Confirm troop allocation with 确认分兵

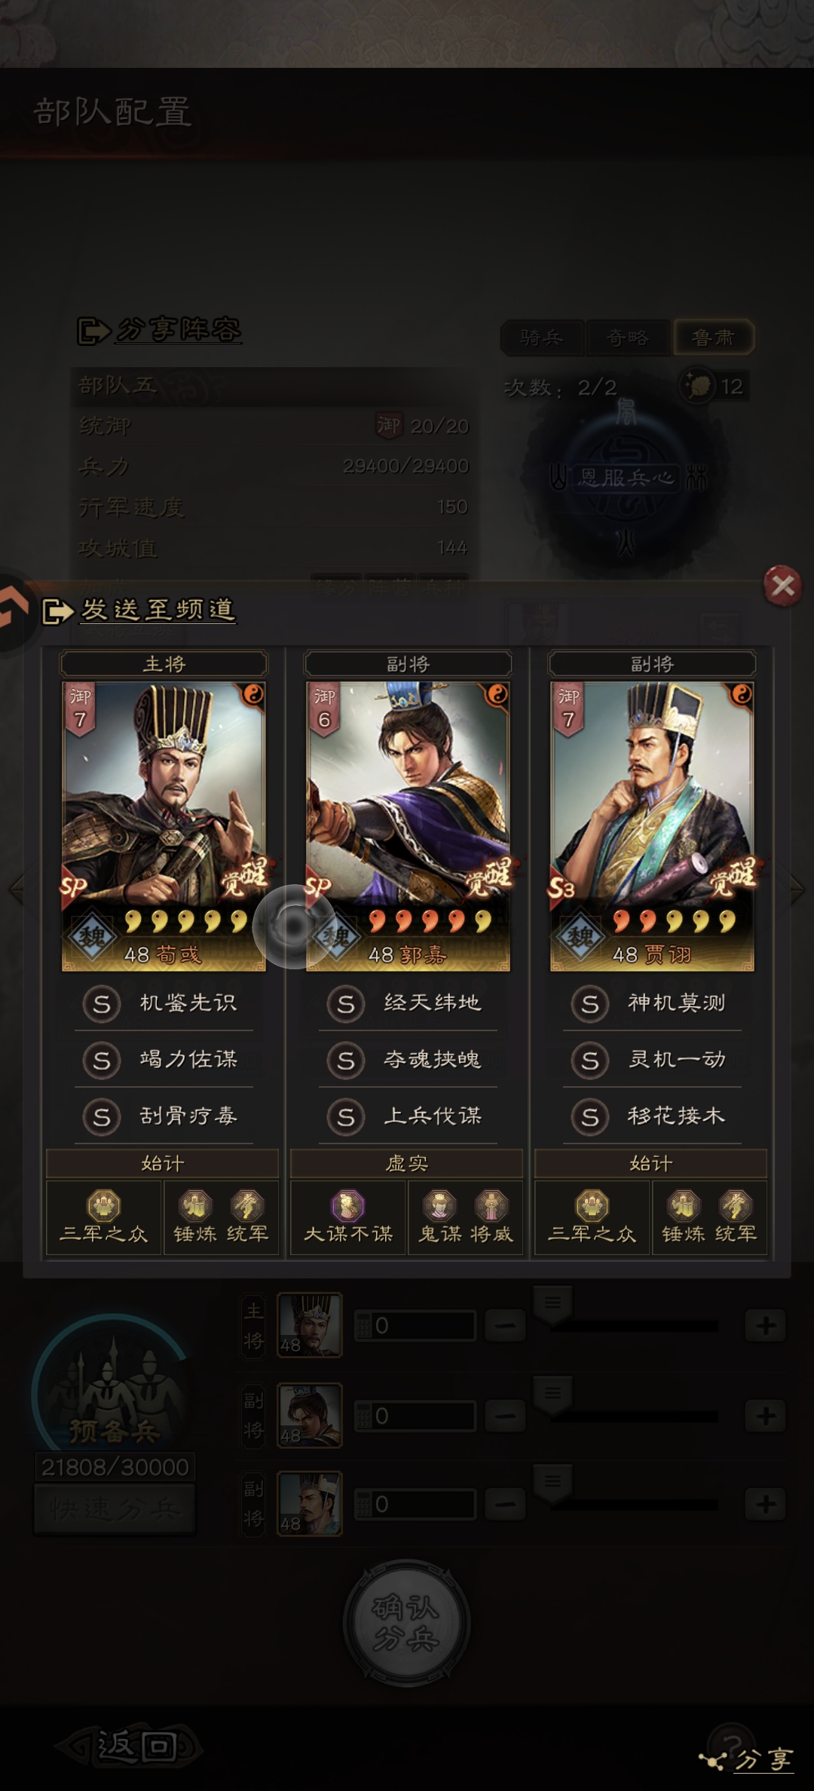407,1623
